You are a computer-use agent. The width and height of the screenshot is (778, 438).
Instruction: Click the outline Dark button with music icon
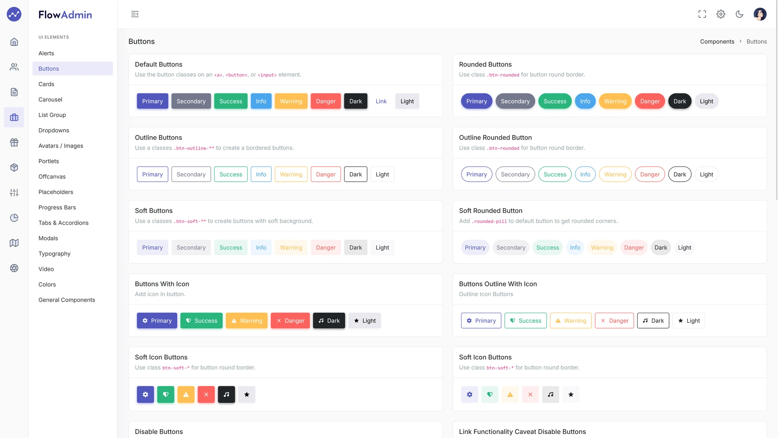[653, 320]
